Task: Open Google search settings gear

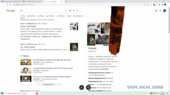Action: (156, 11)
